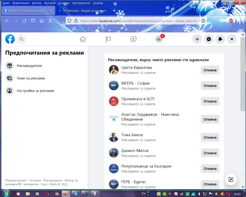Image resolution: width=246 pixels, height=197 pixels.
Task: Click scrollbar down arrow
Action: [243, 187]
